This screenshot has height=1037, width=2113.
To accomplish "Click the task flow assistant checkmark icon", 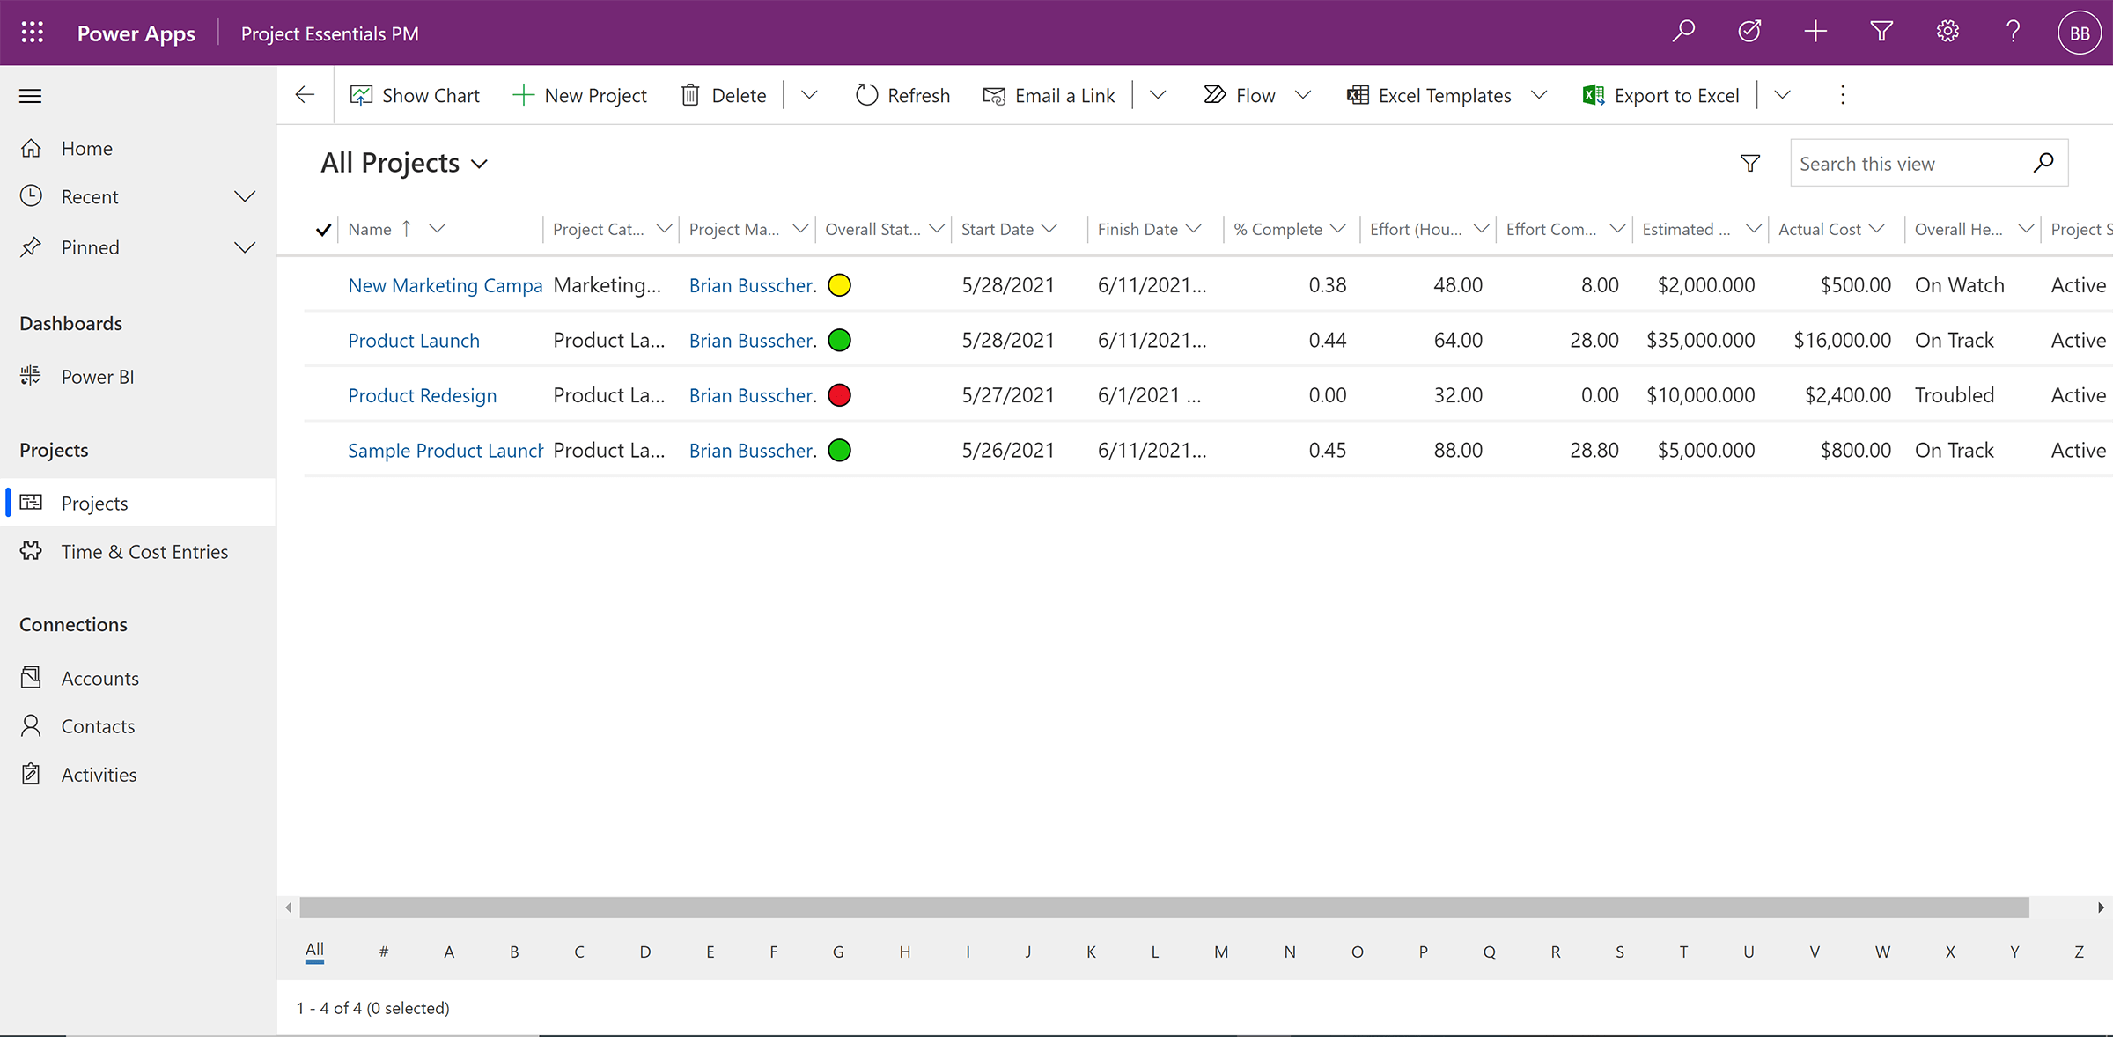I will (1749, 33).
